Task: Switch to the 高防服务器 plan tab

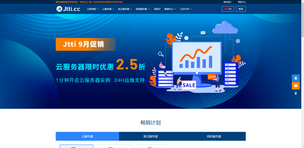Action: pos(214,136)
